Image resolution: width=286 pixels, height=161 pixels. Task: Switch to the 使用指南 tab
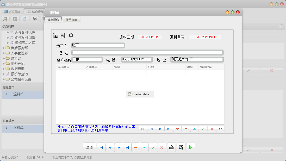(71, 20)
